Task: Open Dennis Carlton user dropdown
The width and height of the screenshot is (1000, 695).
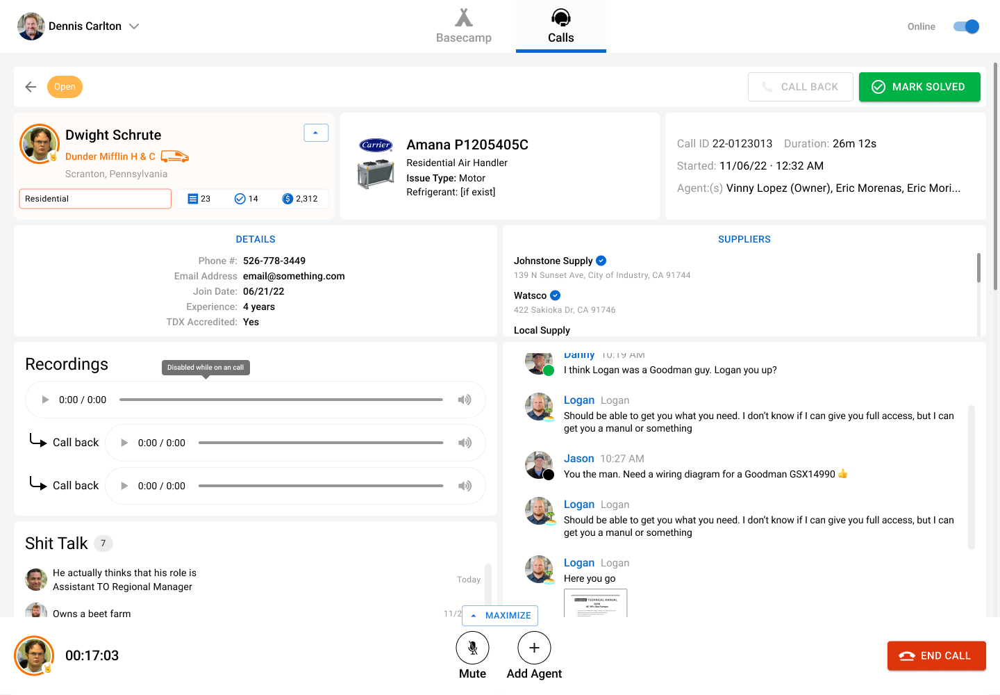Action: (134, 26)
